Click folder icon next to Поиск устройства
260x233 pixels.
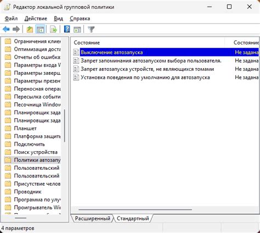[8, 152]
